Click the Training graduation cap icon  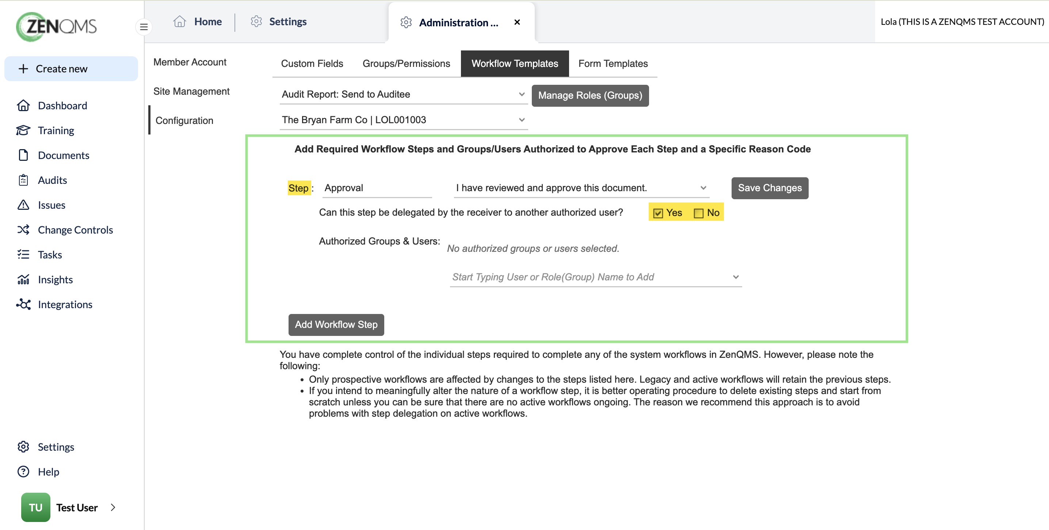23,130
